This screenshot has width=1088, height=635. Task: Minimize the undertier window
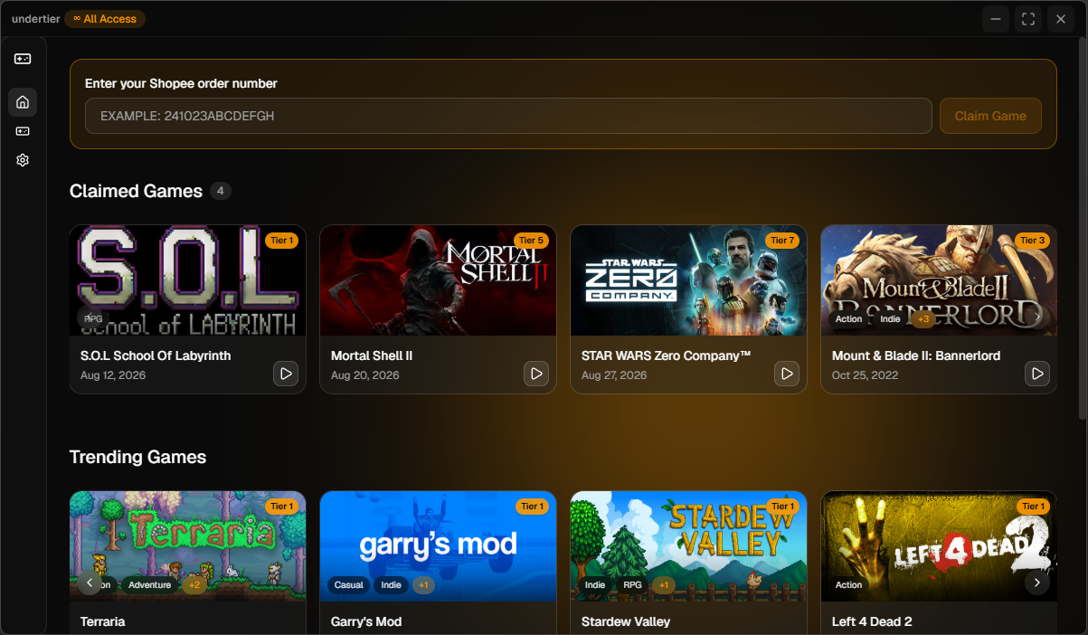tap(996, 19)
